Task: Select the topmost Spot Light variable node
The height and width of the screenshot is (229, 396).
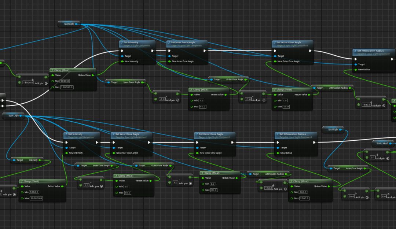Action: tap(69, 24)
